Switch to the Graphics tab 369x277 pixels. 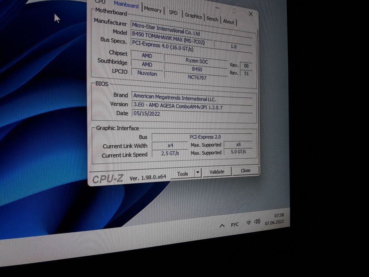[x=193, y=15]
